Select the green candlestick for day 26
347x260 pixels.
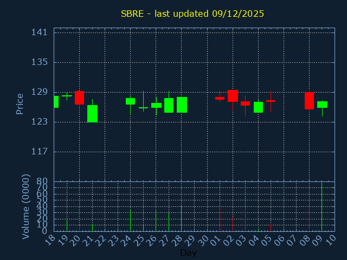[156, 106]
